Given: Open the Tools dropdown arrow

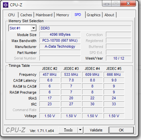Looking at the screenshot, I should point(80,130).
